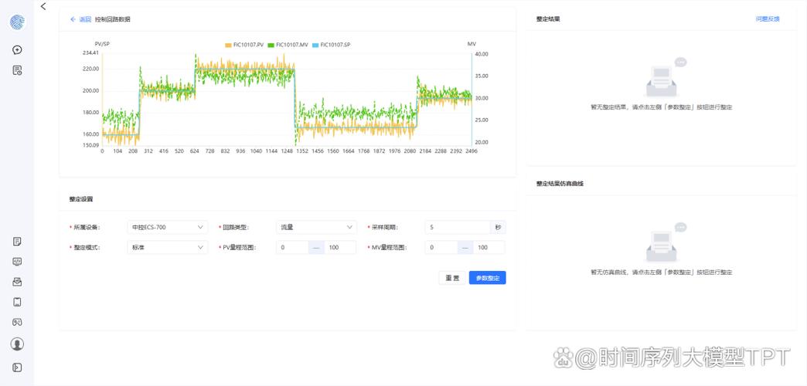The width and height of the screenshot is (807, 386).
Task: Start a new chat from the sidebar
Action: click(x=17, y=50)
